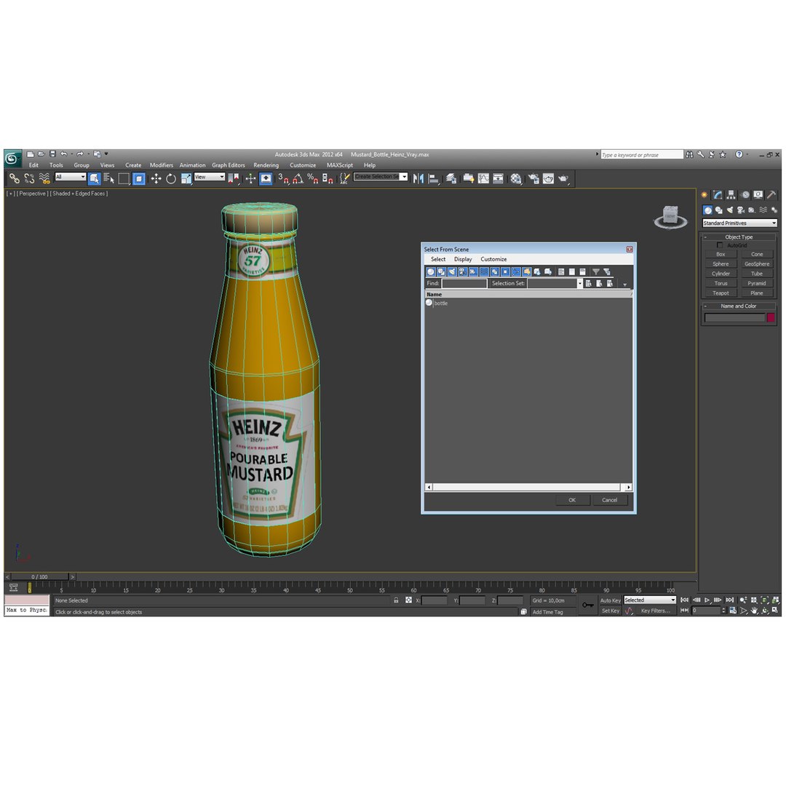Click the Unlink Selection tool icon
The image size is (786, 786).
coord(29,178)
